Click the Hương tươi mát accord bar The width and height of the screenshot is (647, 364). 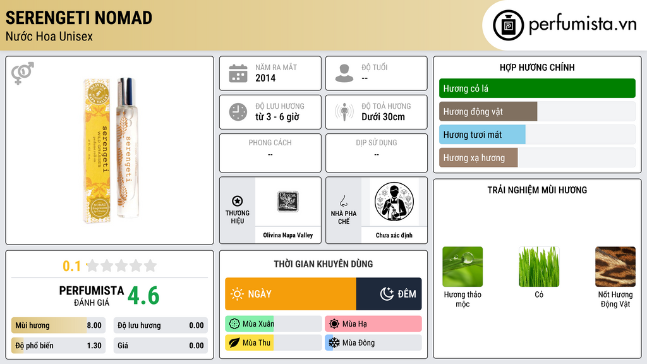click(x=537, y=135)
